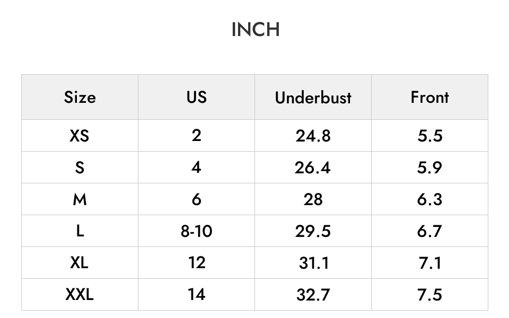509x318 pixels.
Task: Click the front value 5.5
Action: [430, 135]
